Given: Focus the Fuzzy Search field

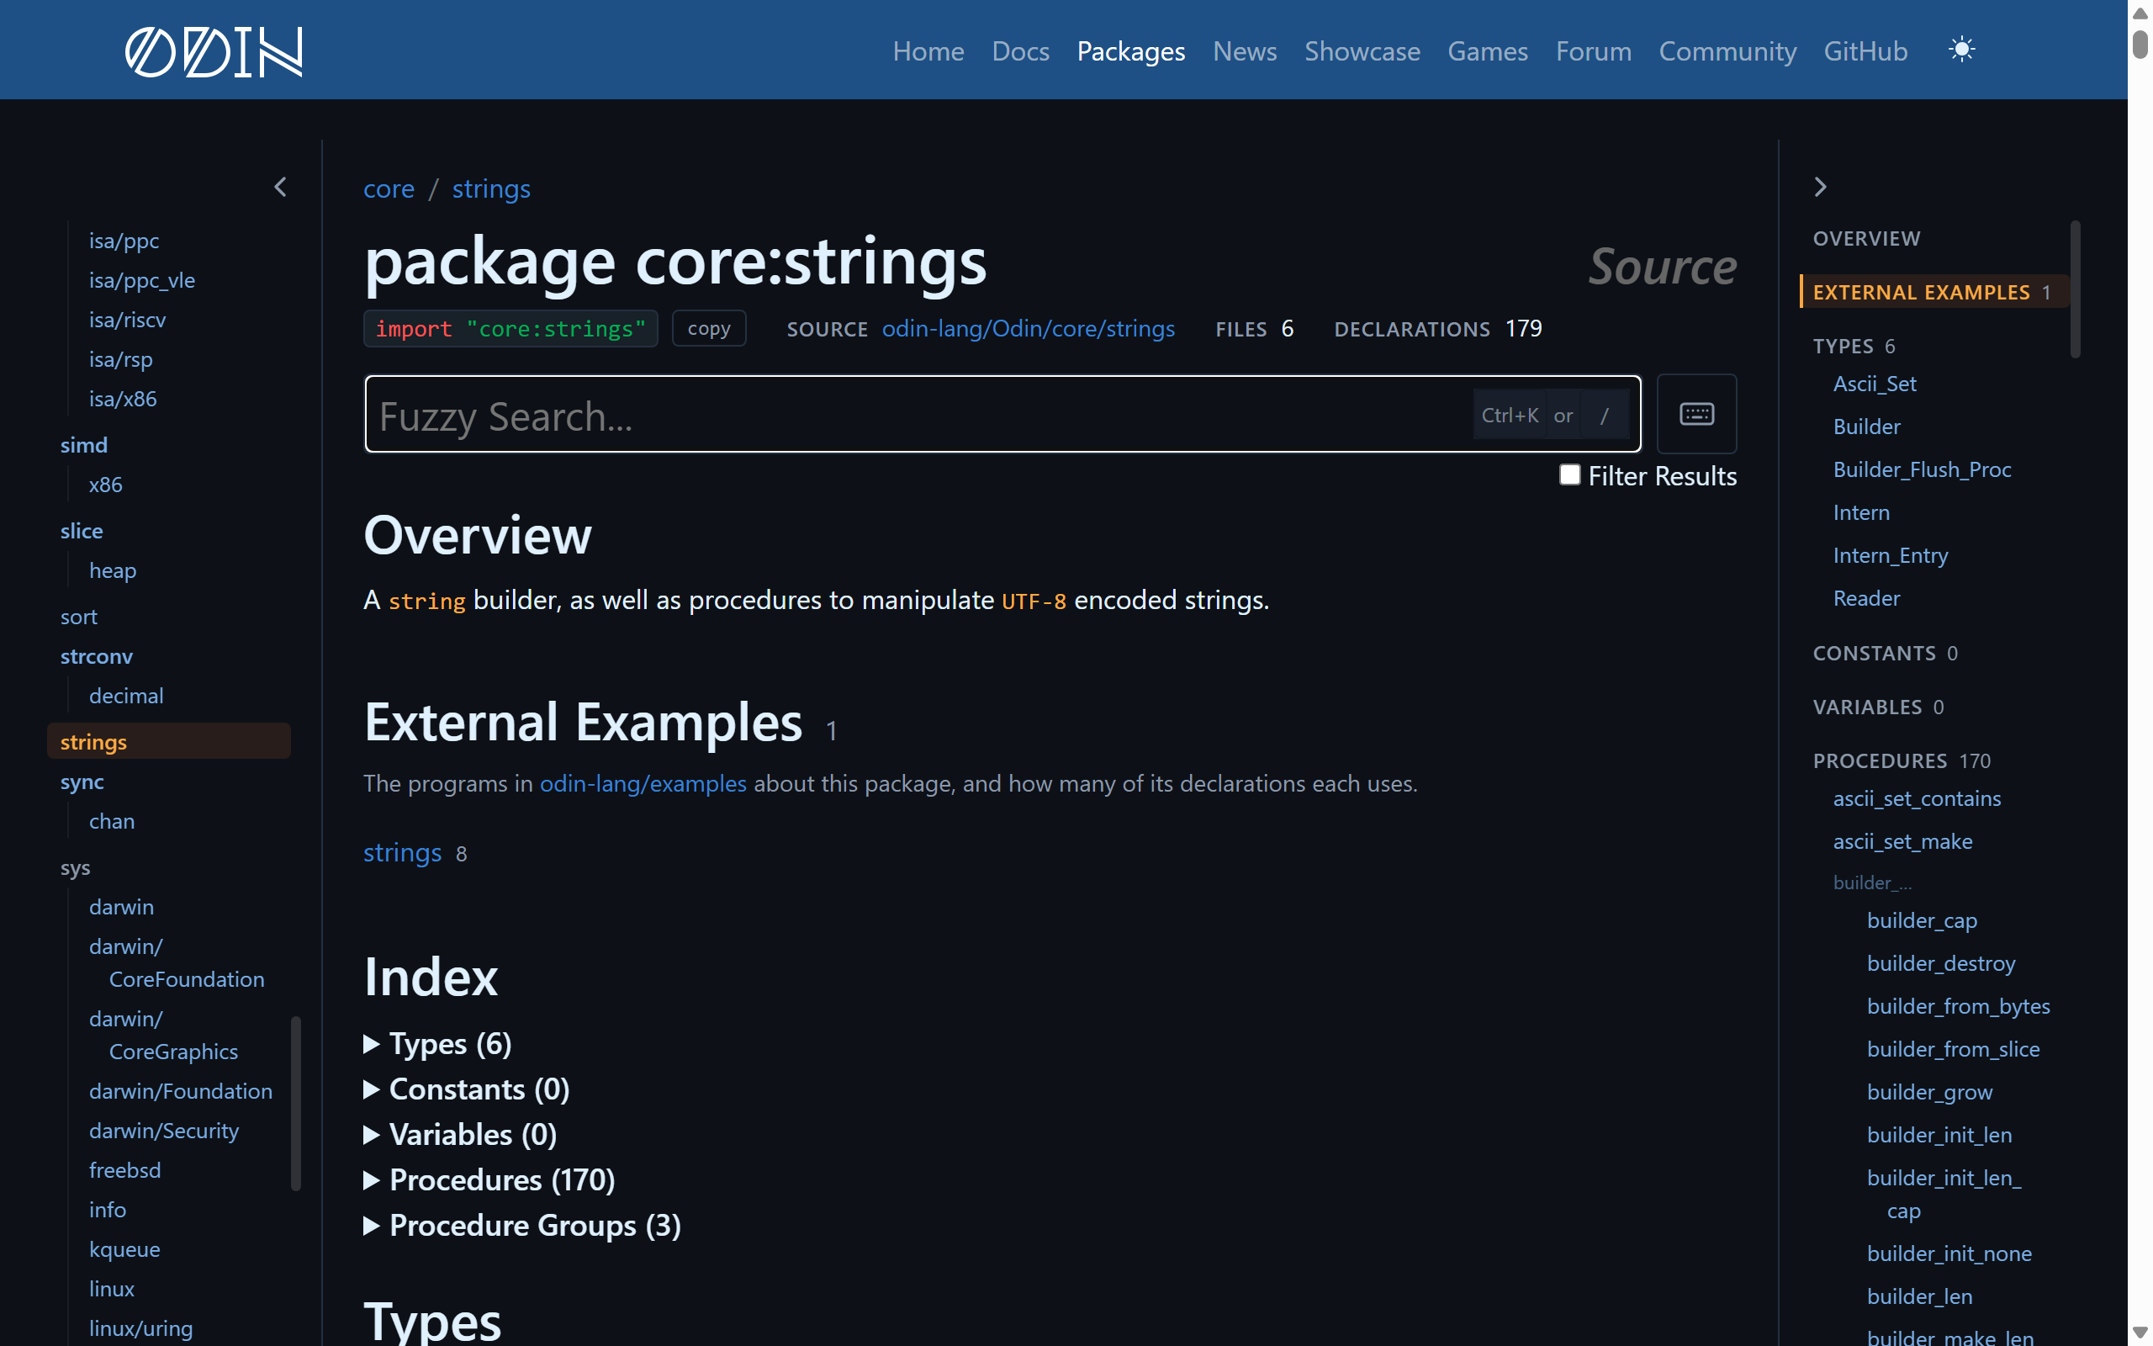Looking at the screenshot, I should [x=1002, y=415].
